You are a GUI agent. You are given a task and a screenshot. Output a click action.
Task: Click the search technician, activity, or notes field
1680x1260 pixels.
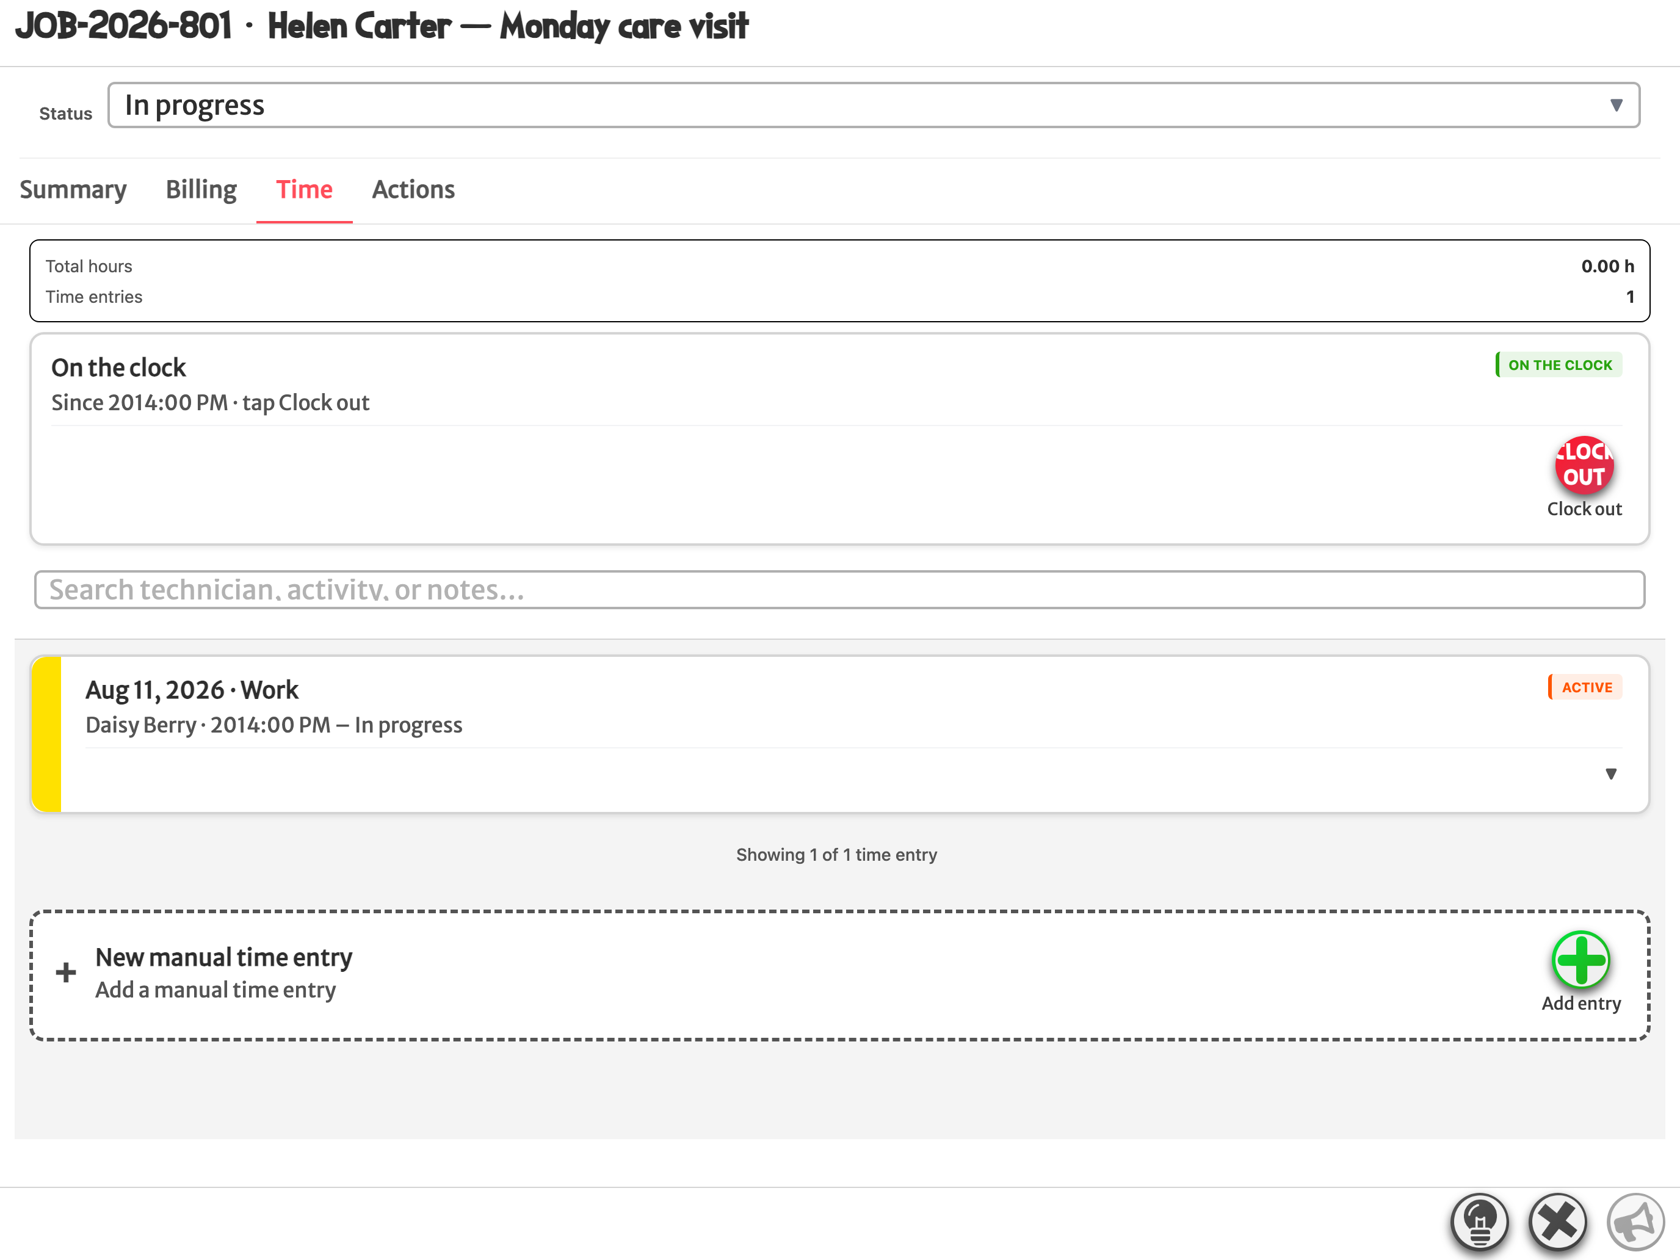pos(839,589)
